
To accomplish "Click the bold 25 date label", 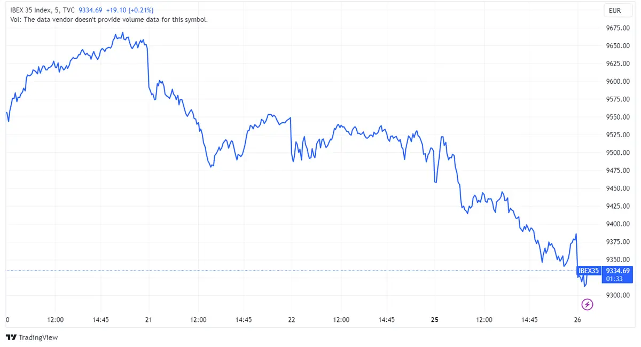I will click(434, 319).
